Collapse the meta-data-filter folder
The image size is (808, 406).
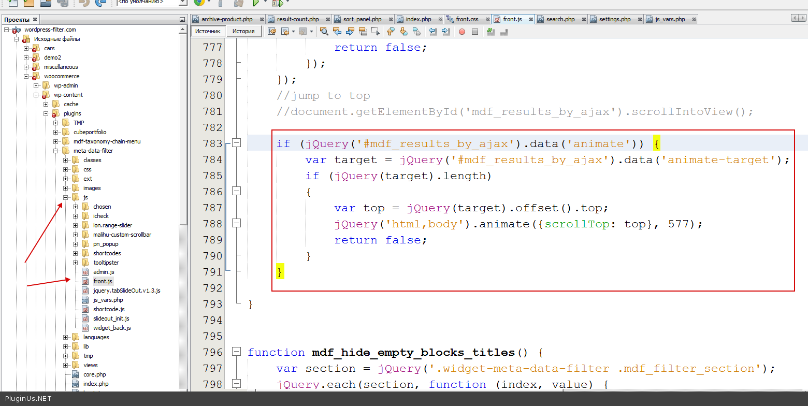pyautogui.click(x=56, y=151)
